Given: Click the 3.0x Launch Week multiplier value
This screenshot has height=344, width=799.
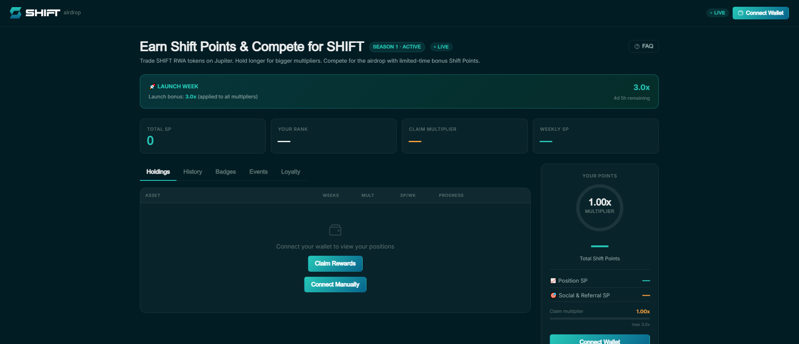Looking at the screenshot, I should coord(641,87).
